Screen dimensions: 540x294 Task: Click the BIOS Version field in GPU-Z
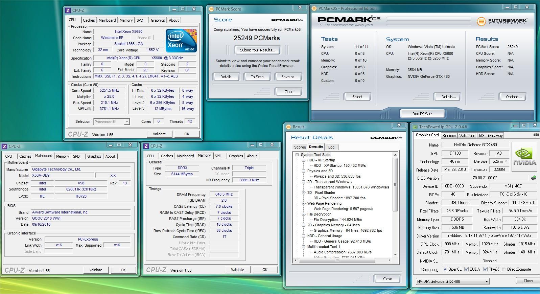point(485,178)
